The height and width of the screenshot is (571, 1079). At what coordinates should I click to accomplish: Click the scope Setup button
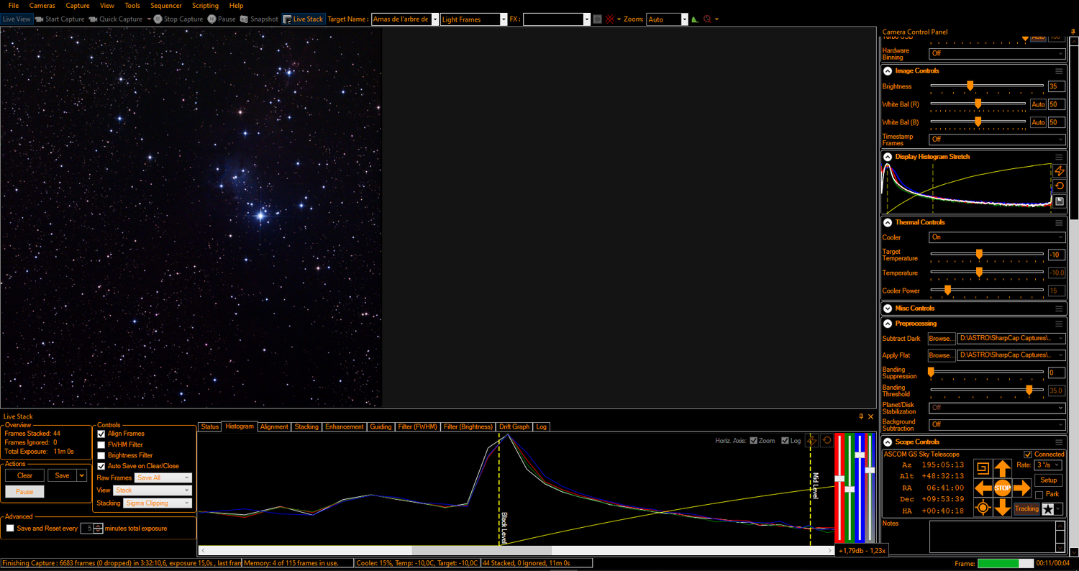pos(1049,480)
